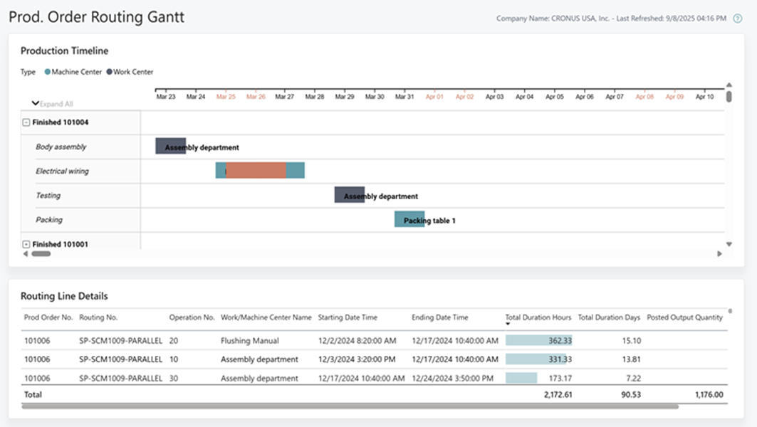
Task: Click the Work Center legend dot
Action: click(109, 72)
